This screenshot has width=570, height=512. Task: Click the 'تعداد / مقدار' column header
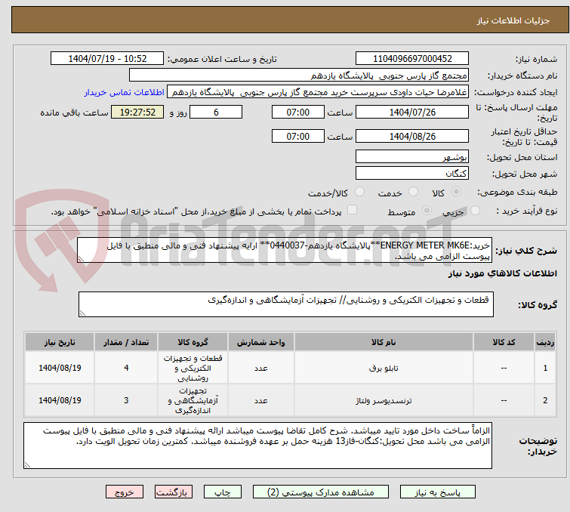click(126, 342)
